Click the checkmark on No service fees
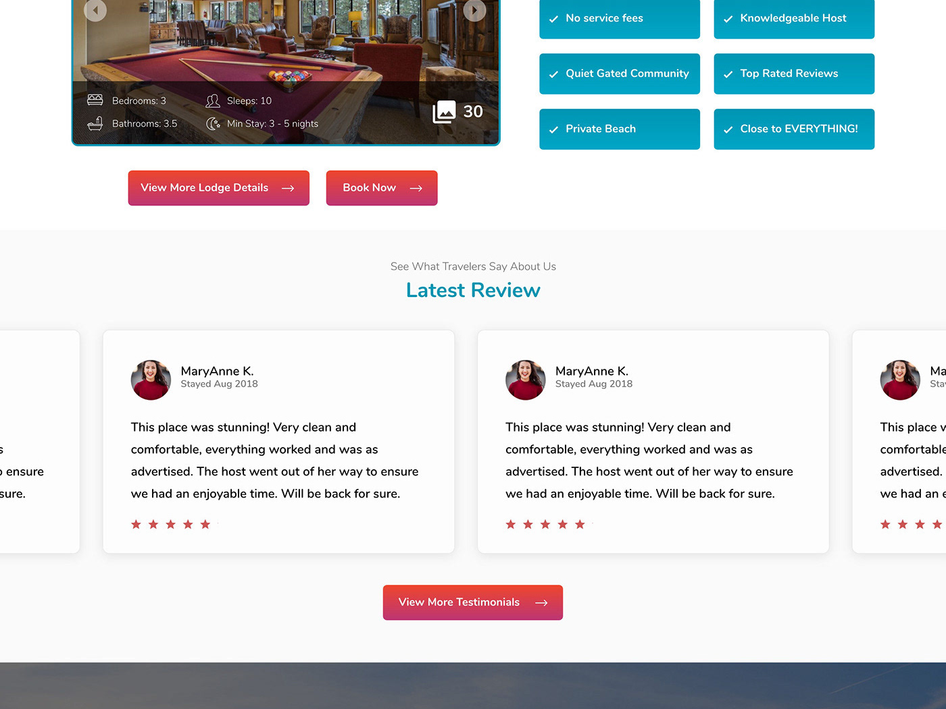Viewport: 946px width, 709px height. click(553, 19)
